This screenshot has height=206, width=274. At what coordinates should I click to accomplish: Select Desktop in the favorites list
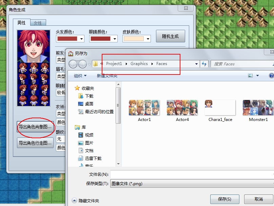(89, 104)
